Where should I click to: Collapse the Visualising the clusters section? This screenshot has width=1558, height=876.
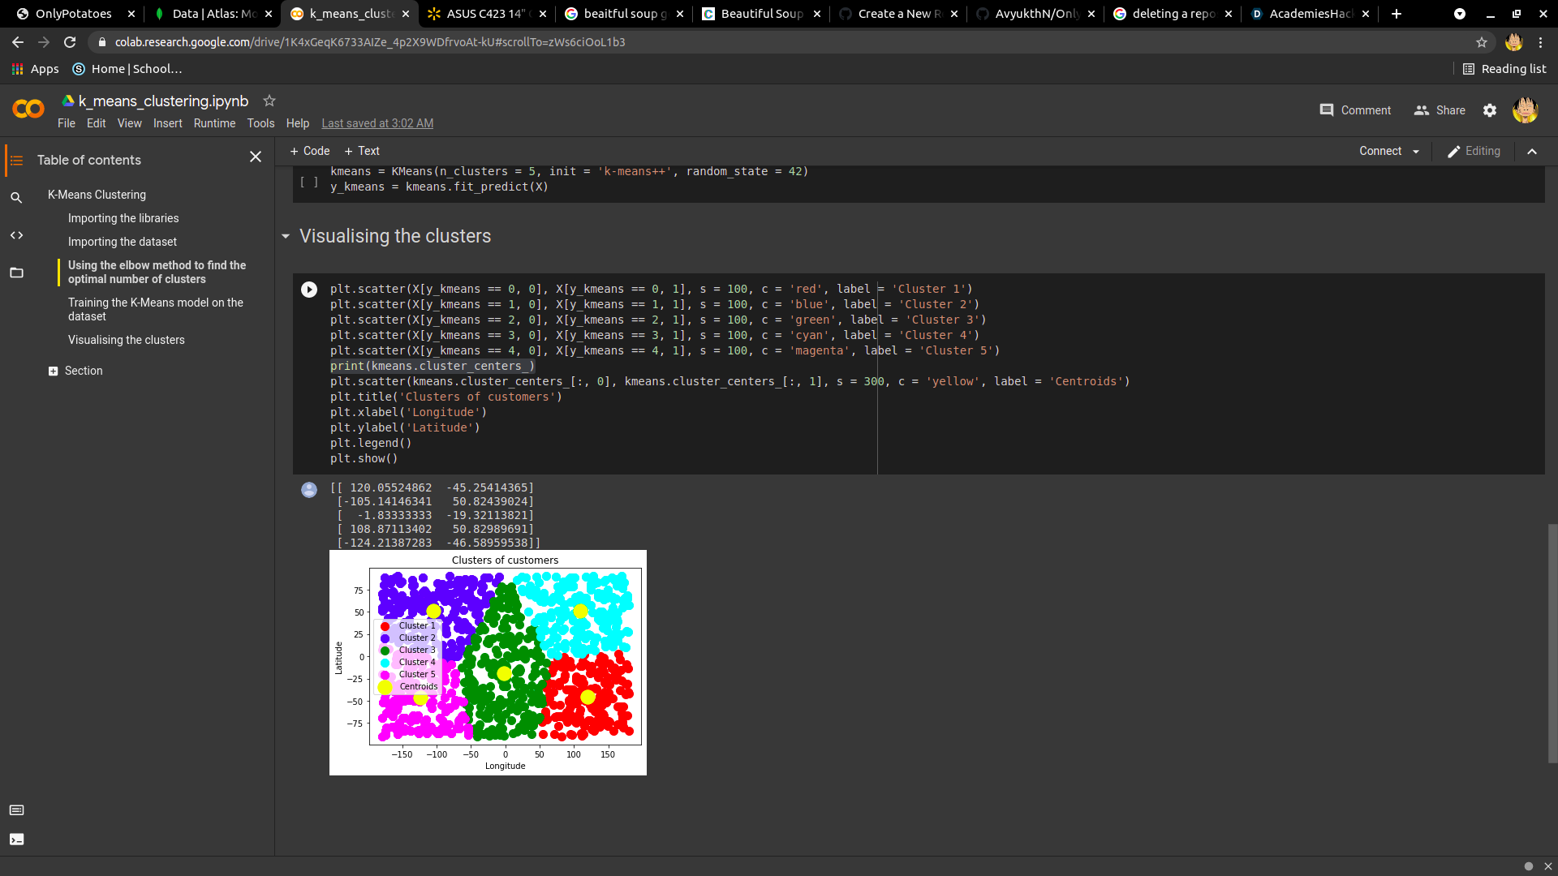click(286, 236)
